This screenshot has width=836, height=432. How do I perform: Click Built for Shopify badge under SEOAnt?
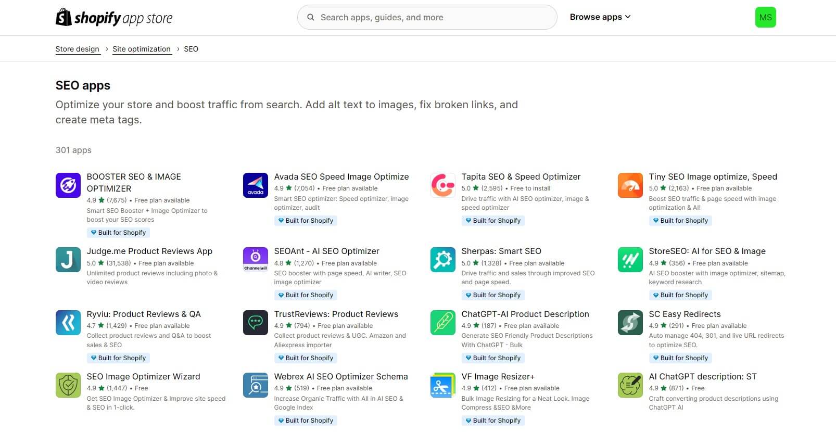point(306,295)
